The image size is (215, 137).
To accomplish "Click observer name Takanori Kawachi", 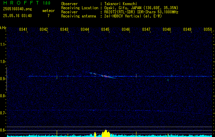I will point(121,4).
